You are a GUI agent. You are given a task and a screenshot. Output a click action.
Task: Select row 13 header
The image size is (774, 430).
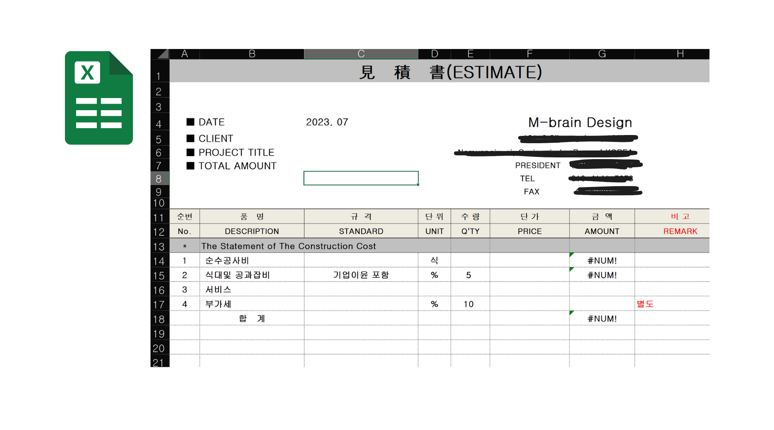(x=159, y=246)
